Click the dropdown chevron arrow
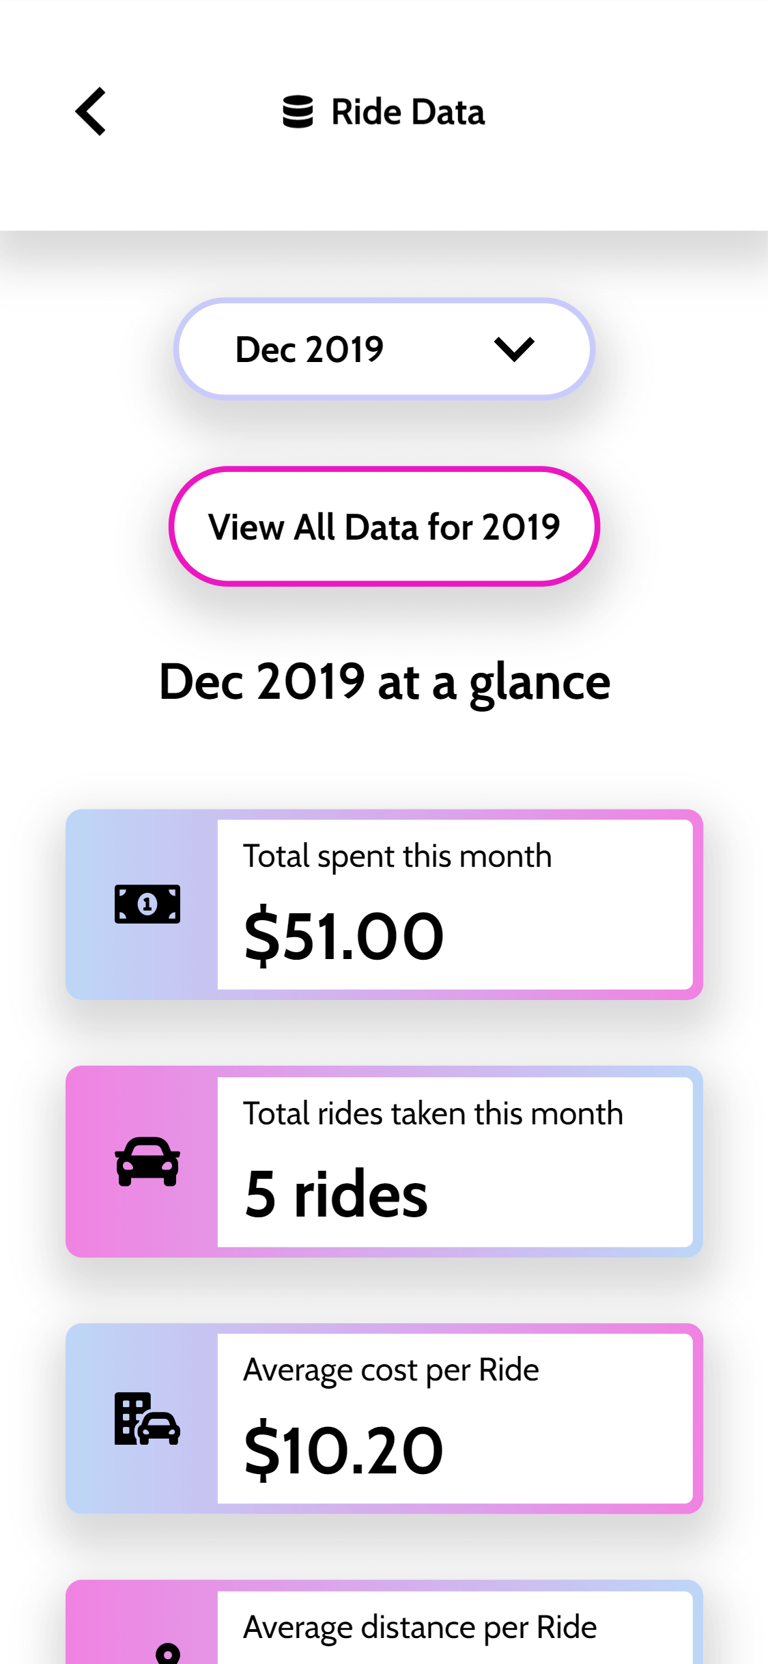This screenshot has height=1664, width=768. pyautogui.click(x=513, y=349)
